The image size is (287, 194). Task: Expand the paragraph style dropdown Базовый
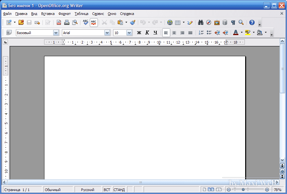(x=56, y=32)
